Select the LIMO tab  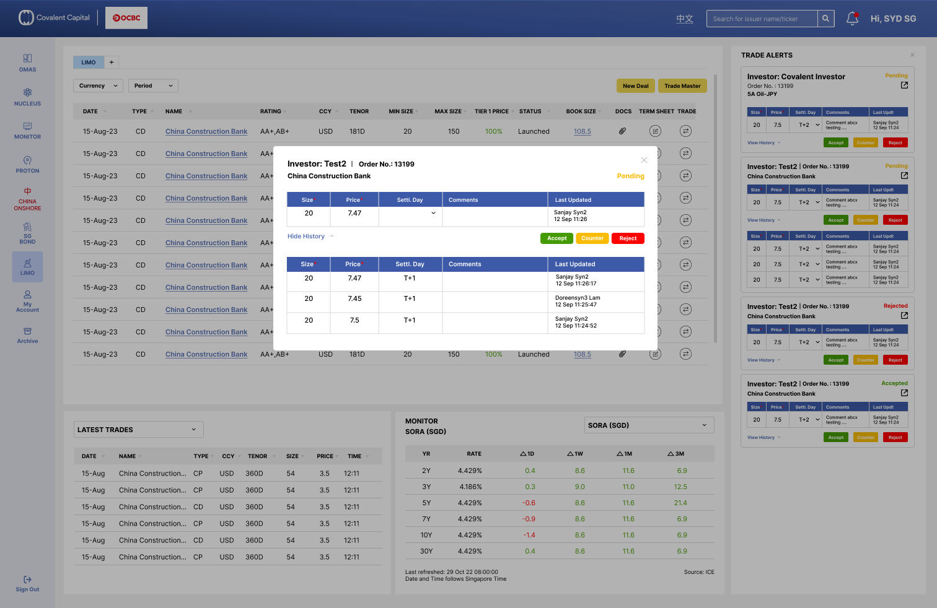coord(89,63)
